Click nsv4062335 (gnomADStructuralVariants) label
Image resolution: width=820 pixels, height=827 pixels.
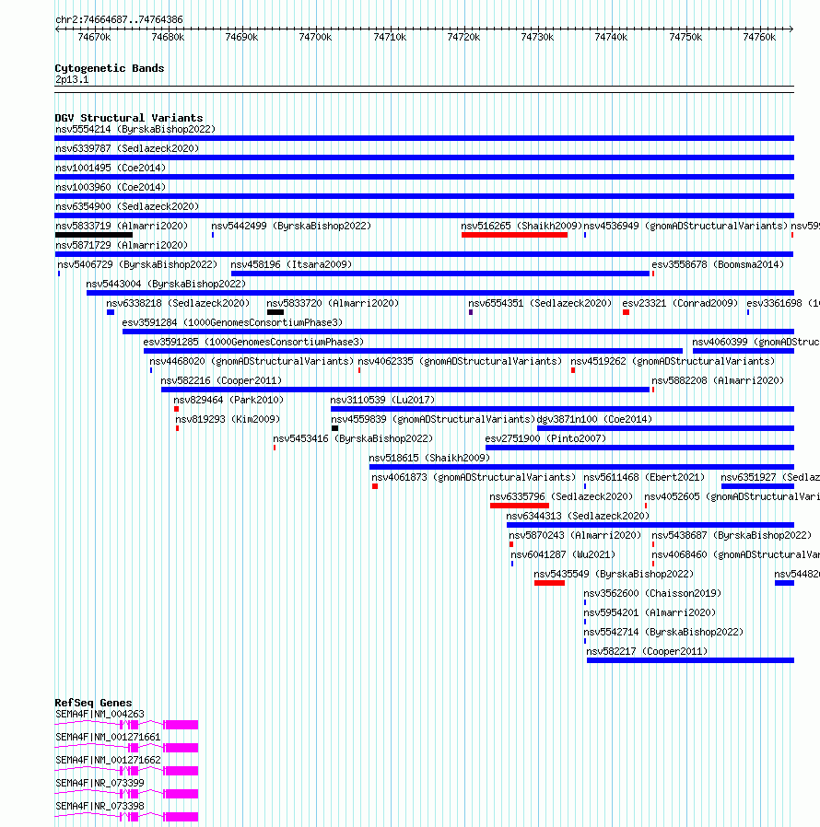coord(460,361)
